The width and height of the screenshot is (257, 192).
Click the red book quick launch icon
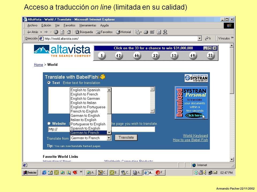click(75, 173)
